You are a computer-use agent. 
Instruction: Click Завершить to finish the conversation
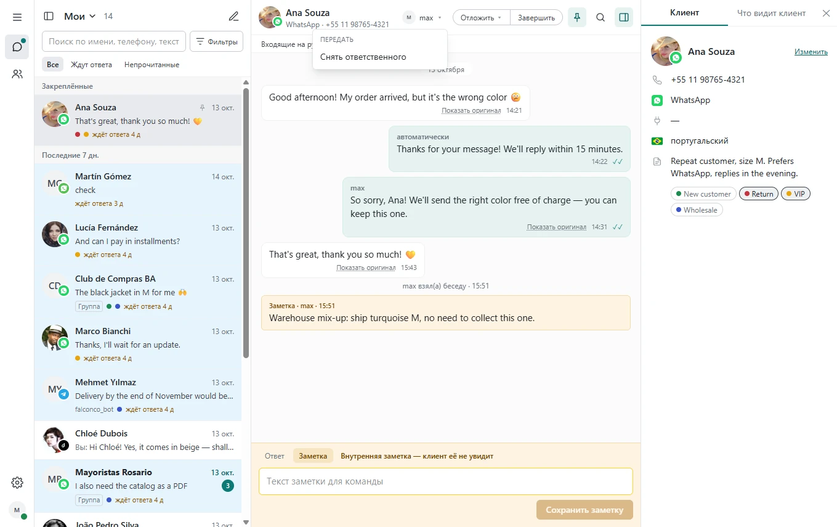click(536, 18)
